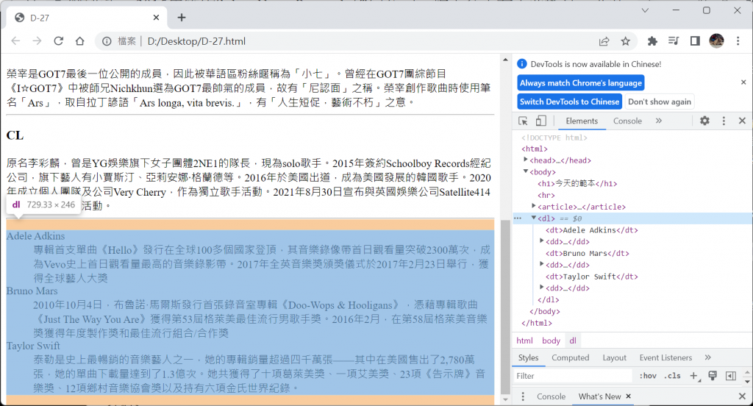
Task: Open Chrome three-dot menu
Action: tap(738, 41)
